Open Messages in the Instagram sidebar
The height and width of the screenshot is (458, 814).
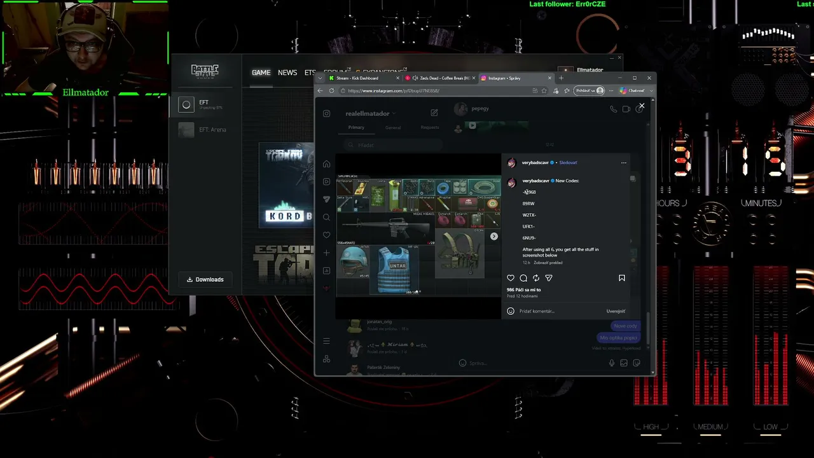(326, 200)
